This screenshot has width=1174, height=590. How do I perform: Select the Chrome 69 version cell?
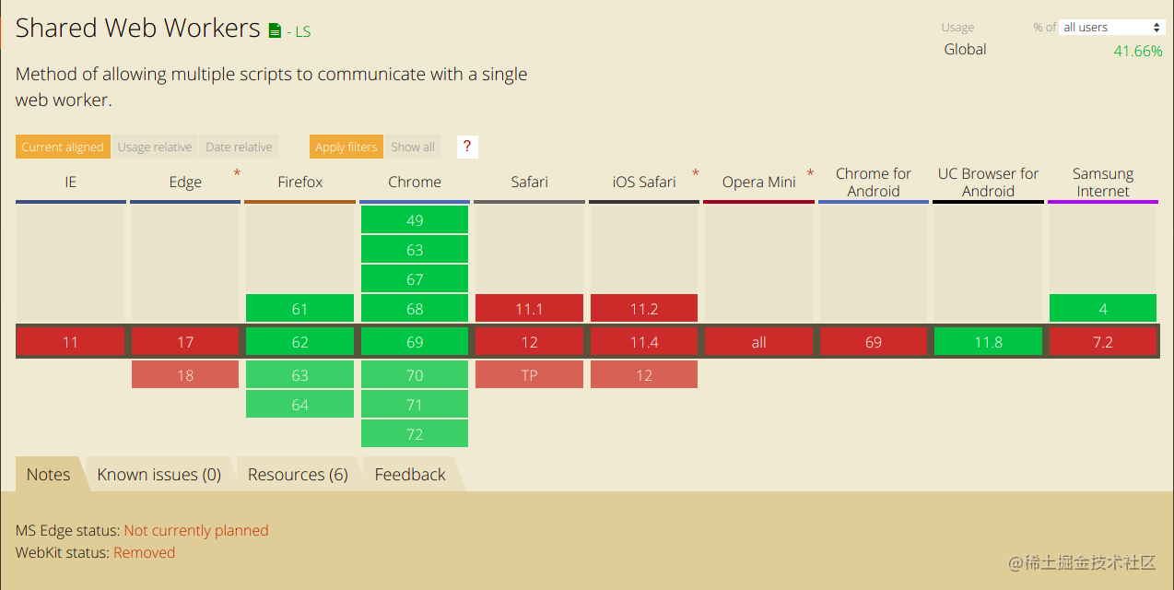pyautogui.click(x=414, y=341)
